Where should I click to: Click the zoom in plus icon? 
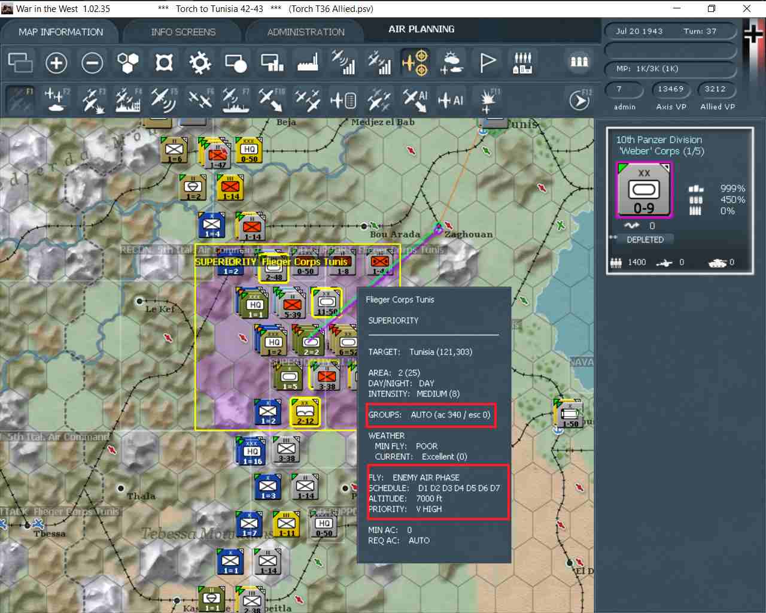pyautogui.click(x=56, y=62)
